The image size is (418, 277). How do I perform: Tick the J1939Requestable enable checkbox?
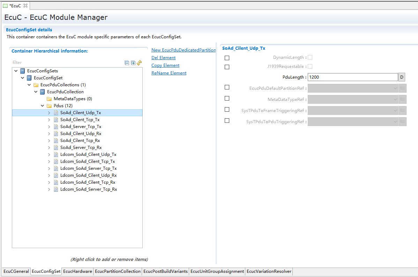pyautogui.click(x=227, y=67)
